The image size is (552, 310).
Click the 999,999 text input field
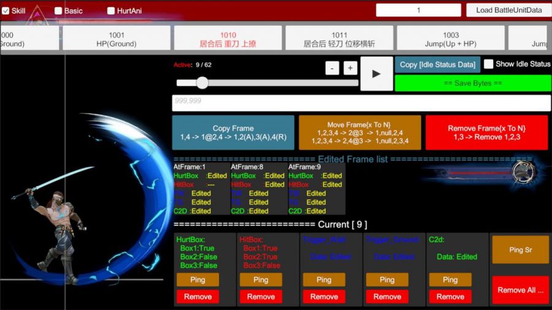click(x=361, y=103)
